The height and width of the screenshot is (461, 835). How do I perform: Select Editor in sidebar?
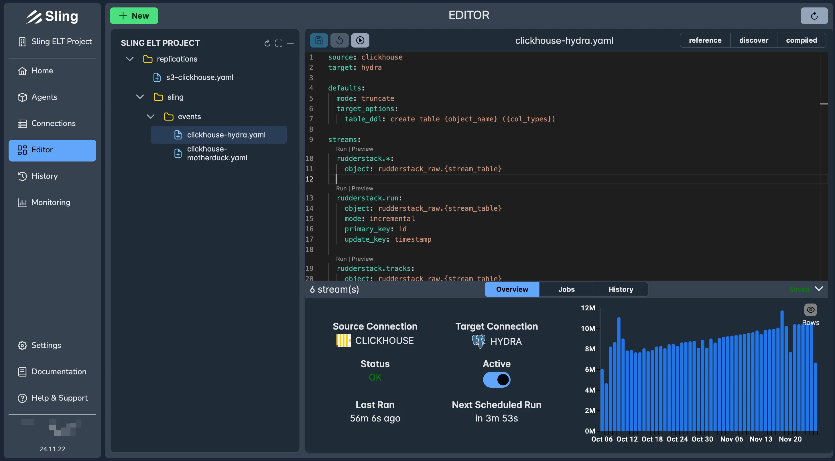pos(52,150)
